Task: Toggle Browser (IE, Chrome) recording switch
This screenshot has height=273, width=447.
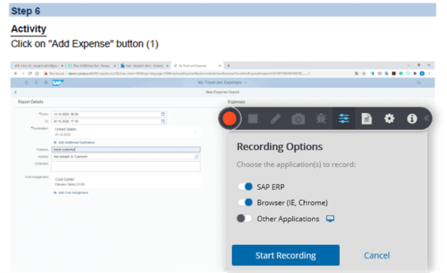Action: click(245, 203)
